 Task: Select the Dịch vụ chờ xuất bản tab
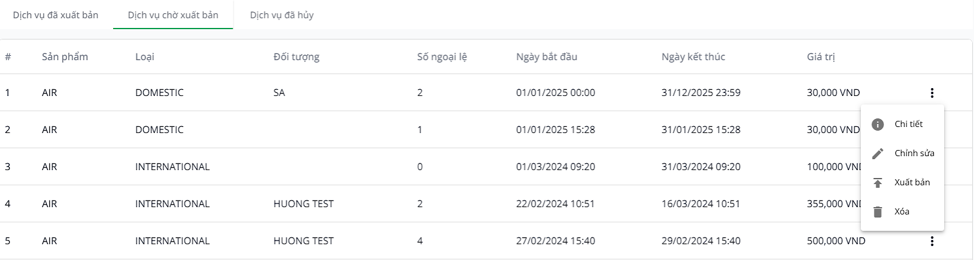point(173,15)
